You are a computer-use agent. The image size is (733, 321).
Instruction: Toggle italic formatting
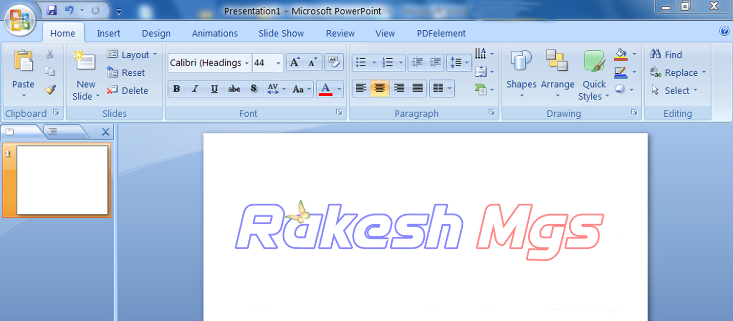[195, 89]
